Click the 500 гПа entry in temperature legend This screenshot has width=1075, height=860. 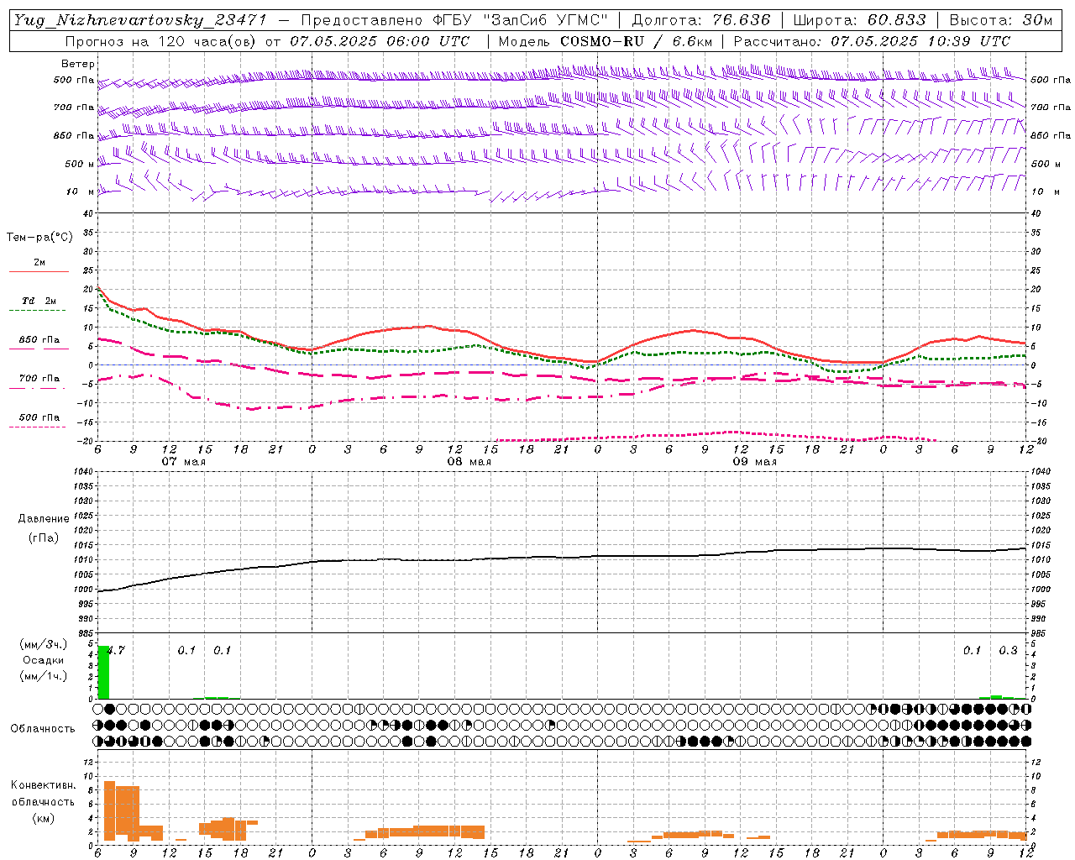click(39, 417)
